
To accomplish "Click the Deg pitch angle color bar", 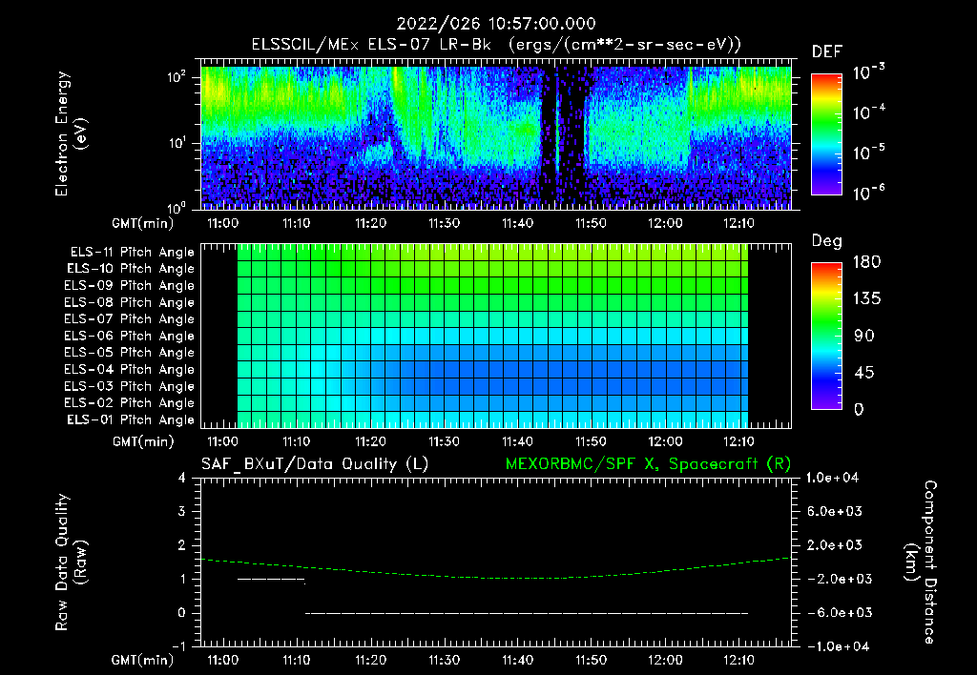I will (x=826, y=336).
